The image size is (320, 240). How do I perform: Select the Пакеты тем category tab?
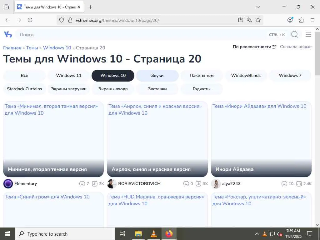tap(202, 76)
